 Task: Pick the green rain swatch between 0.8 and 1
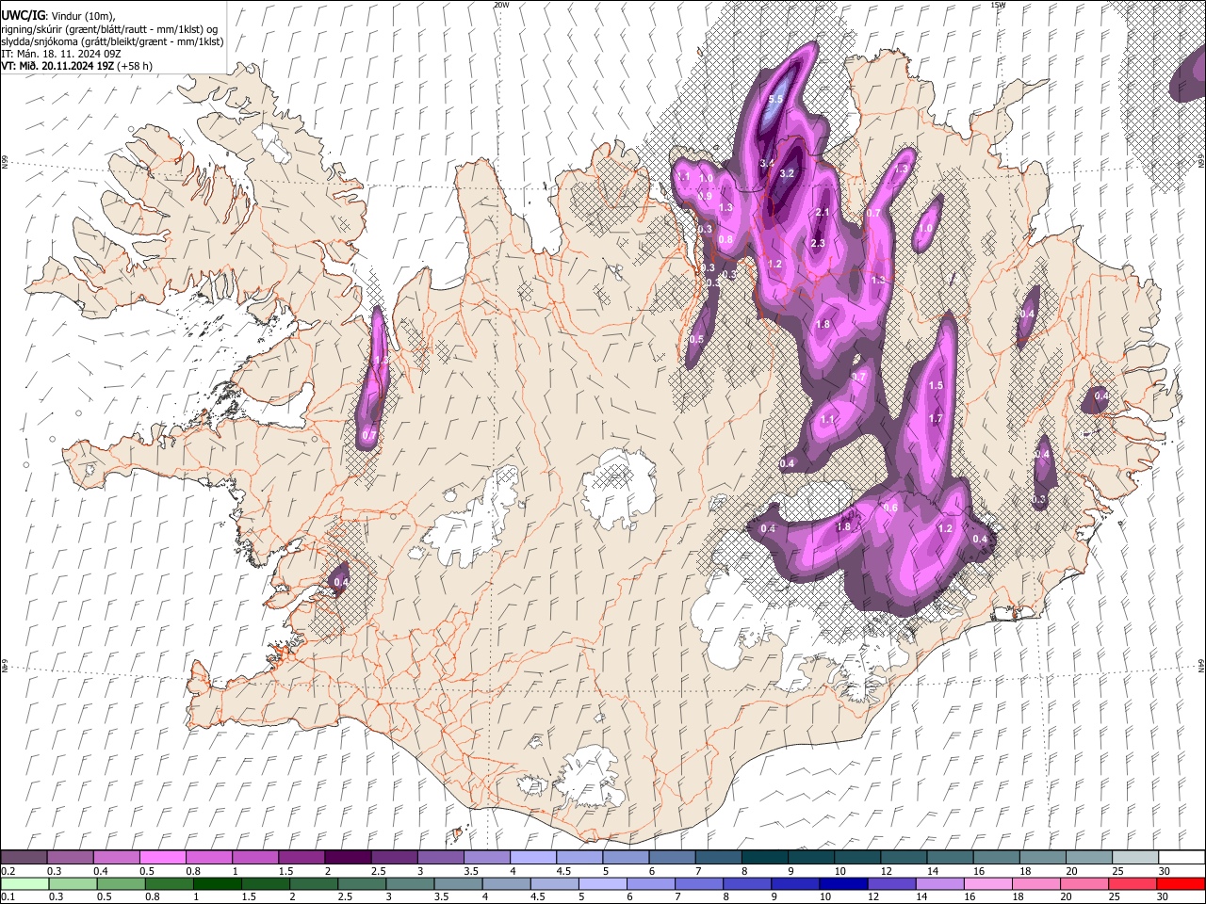coord(169,883)
